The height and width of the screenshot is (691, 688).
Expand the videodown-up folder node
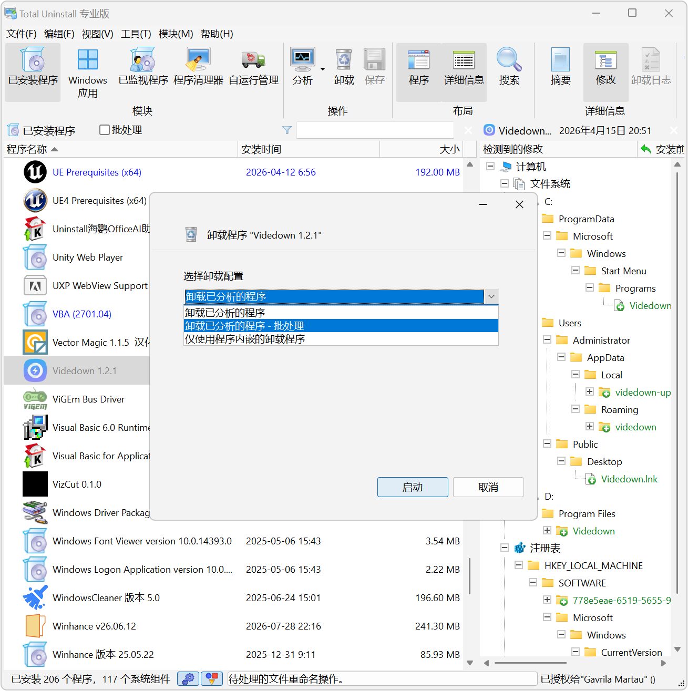[590, 392]
